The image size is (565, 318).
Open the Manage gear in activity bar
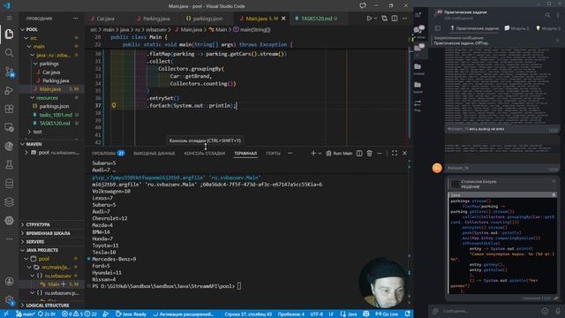click(9, 300)
